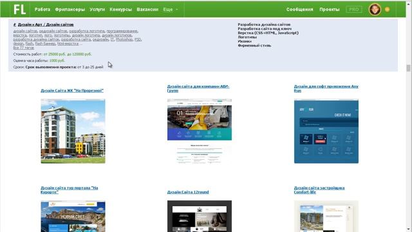Click the vertical scrollbar thumb

pyautogui.click(x=408, y=68)
